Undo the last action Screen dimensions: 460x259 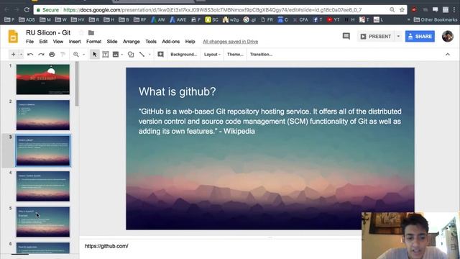coord(30,55)
